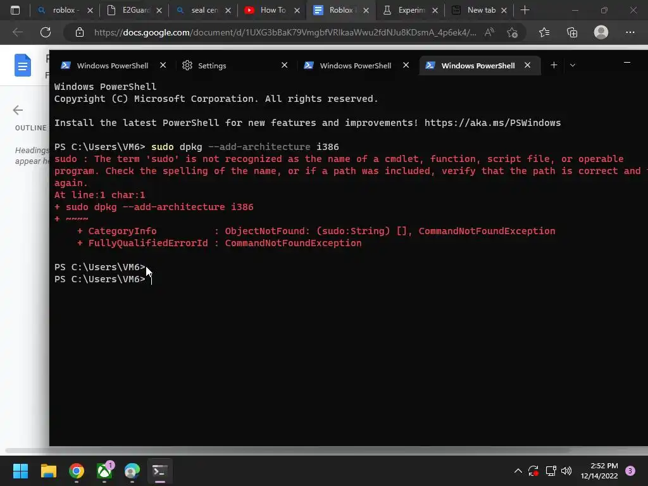Click the document horizontal scrollbar

pyautogui.click(x=287, y=451)
